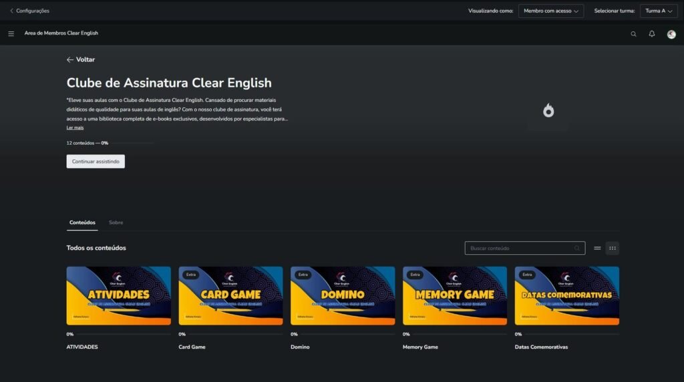Expand the Membro com acesso dropdown
This screenshot has width=684, height=382.
coord(550,11)
